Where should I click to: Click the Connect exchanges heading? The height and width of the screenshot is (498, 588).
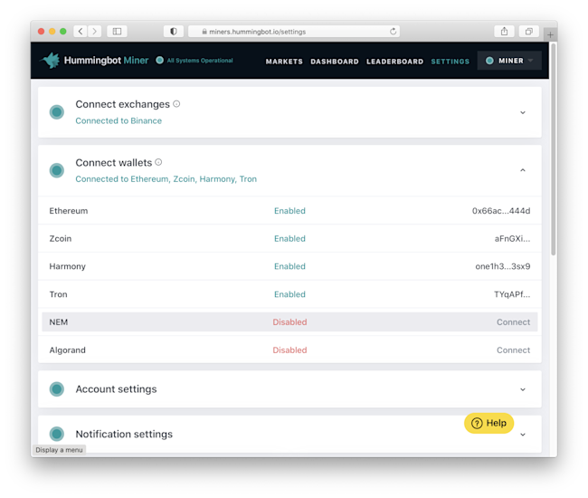123,104
